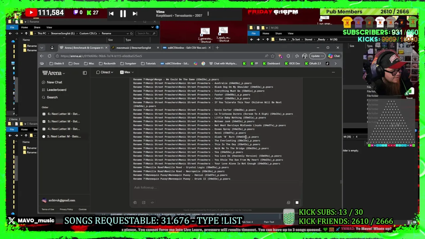Open the browser profile avatar
Image resolution: width=425 pixels, height=239 pixels.
pyautogui.click(x=304, y=56)
